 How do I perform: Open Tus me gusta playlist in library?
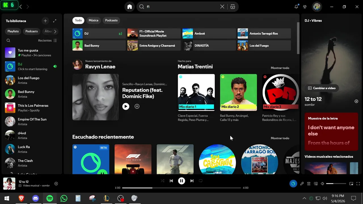tap(31, 53)
